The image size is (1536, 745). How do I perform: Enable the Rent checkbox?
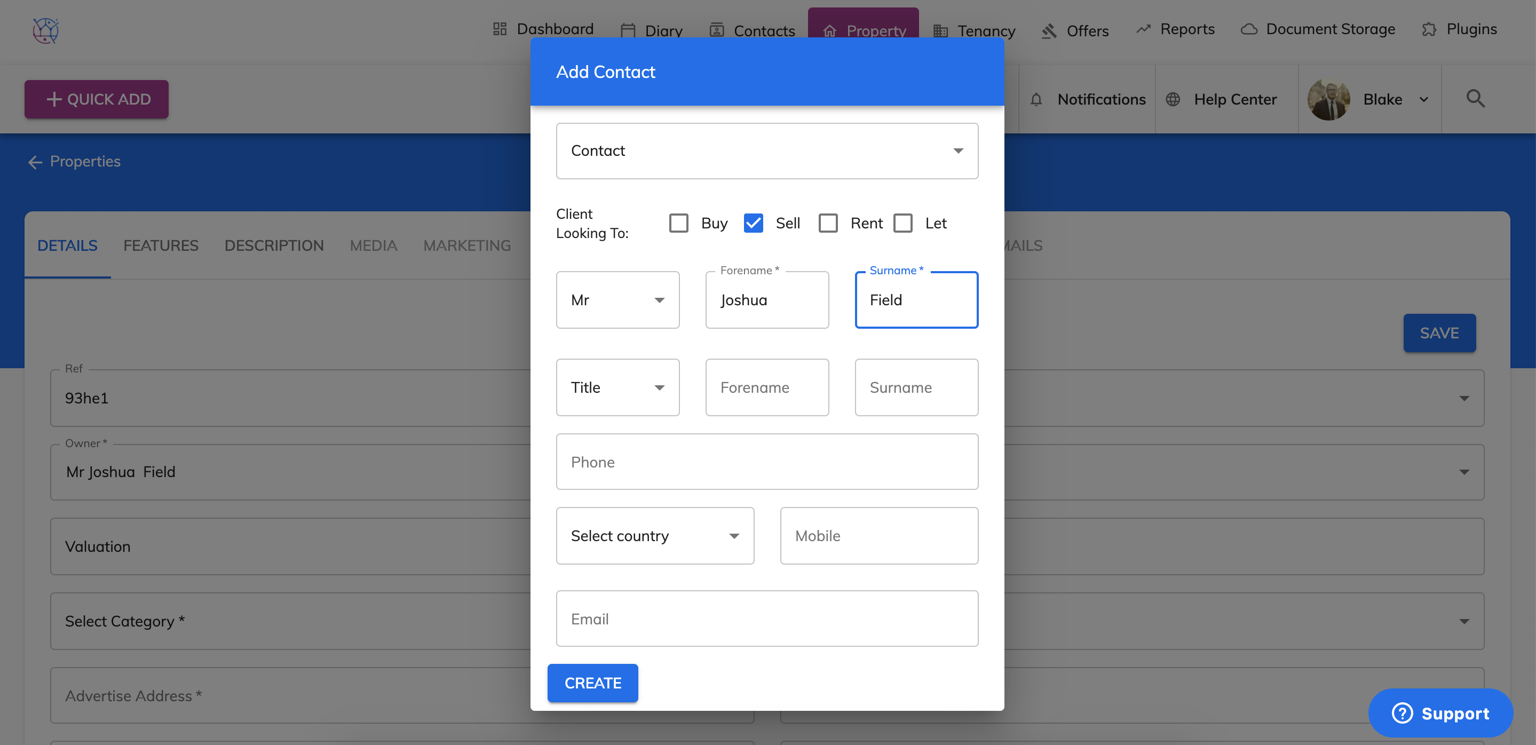click(x=828, y=223)
